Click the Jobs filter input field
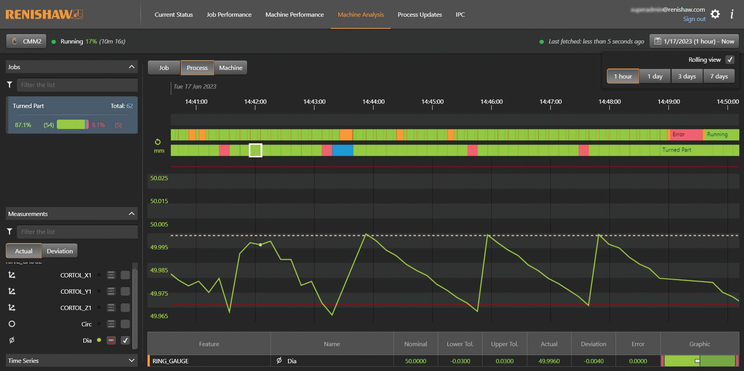 pos(77,85)
